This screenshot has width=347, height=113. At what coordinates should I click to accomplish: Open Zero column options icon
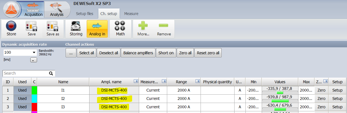point(325,82)
